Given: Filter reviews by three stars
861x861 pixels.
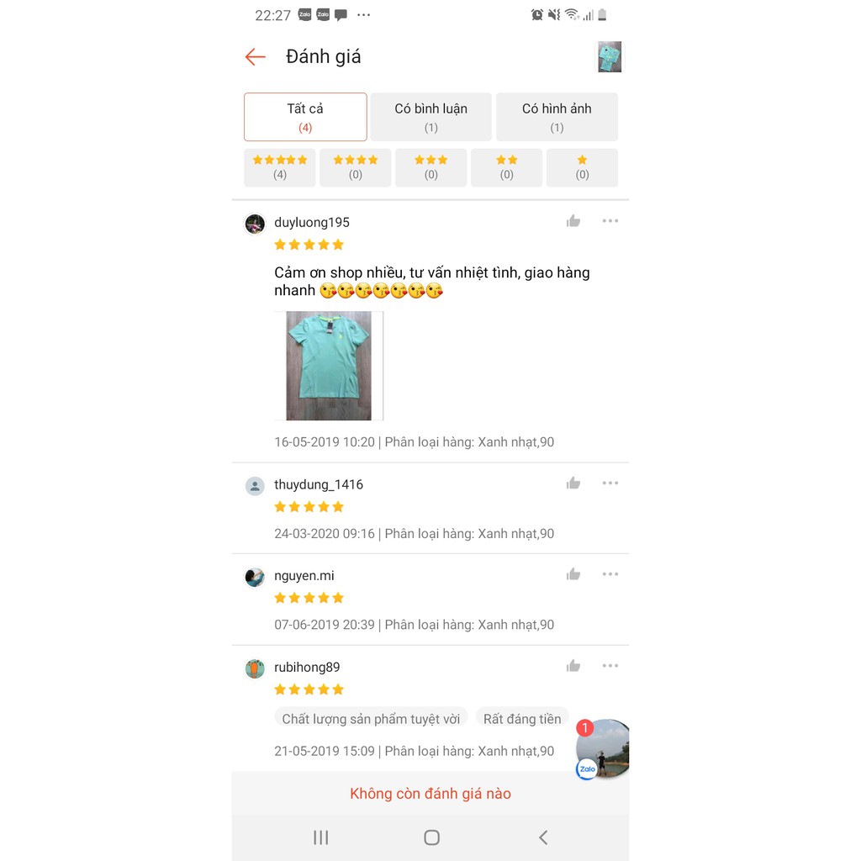Looking at the screenshot, I should pos(431,167).
